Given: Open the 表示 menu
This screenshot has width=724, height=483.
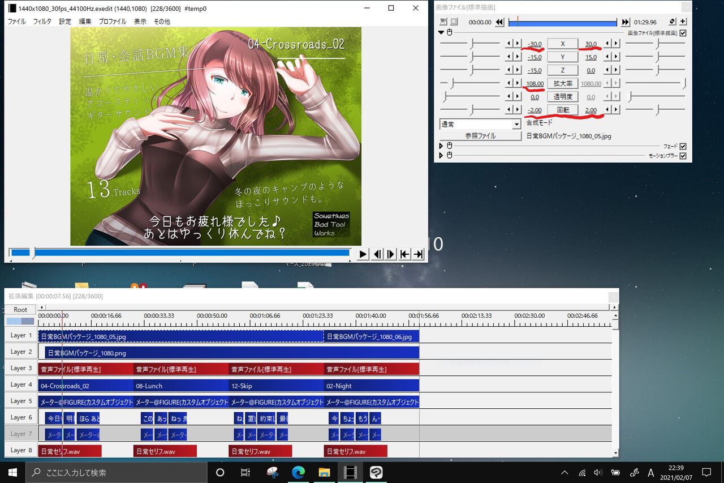Looking at the screenshot, I should (x=140, y=22).
